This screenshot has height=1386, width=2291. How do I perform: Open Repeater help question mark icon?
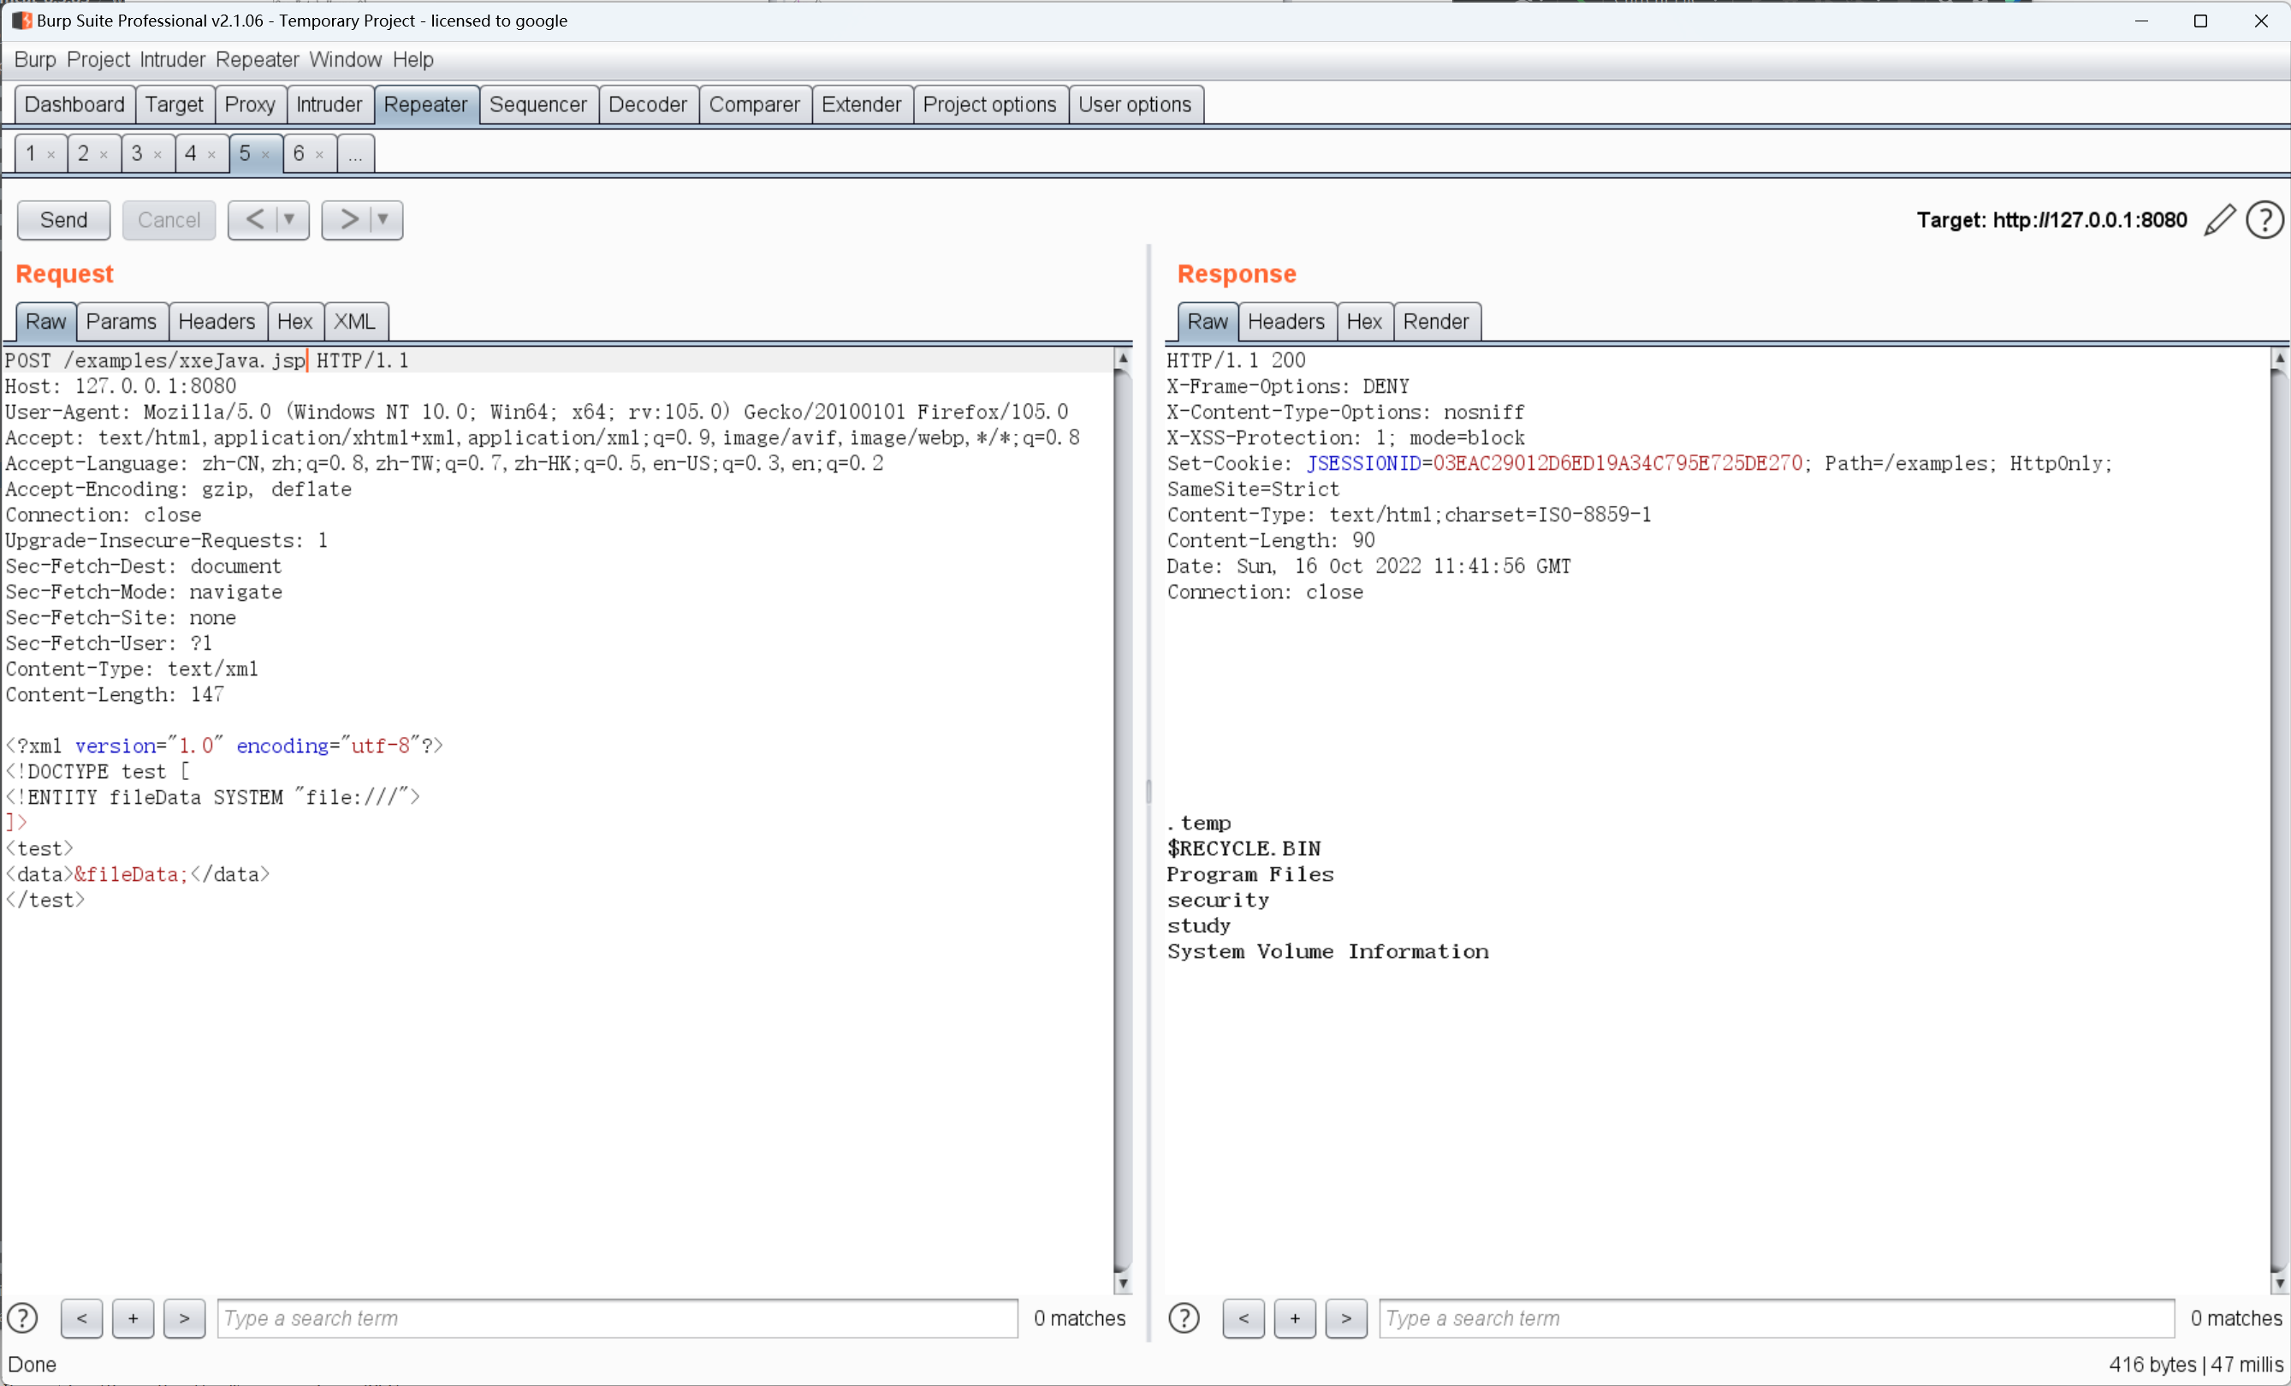2265,221
